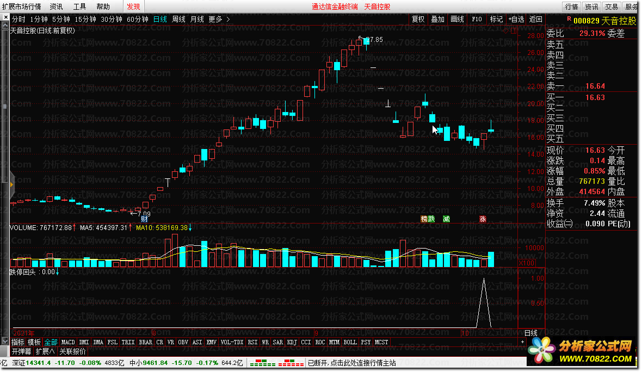Apply the MCST indicator

381,342
